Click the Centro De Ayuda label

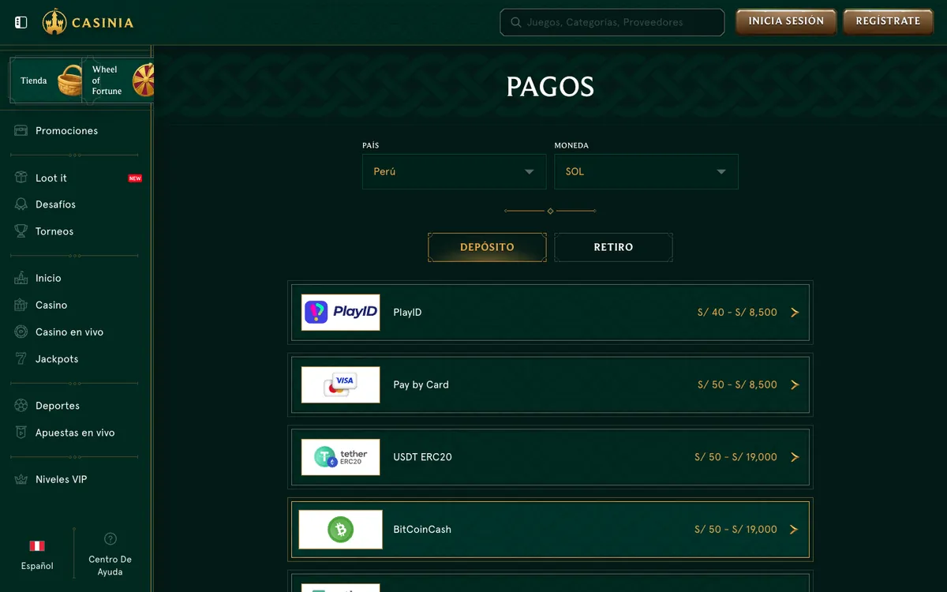pyautogui.click(x=110, y=565)
